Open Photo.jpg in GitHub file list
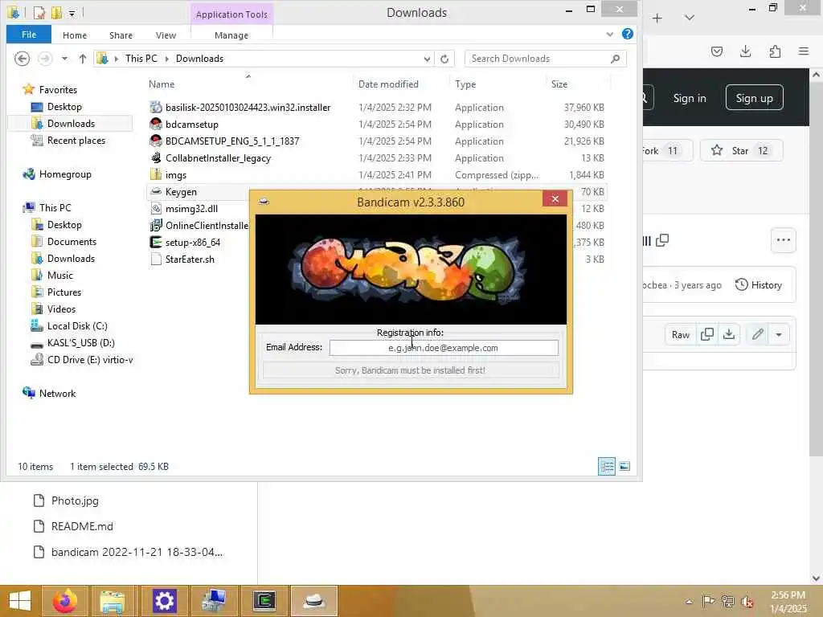 point(75,501)
